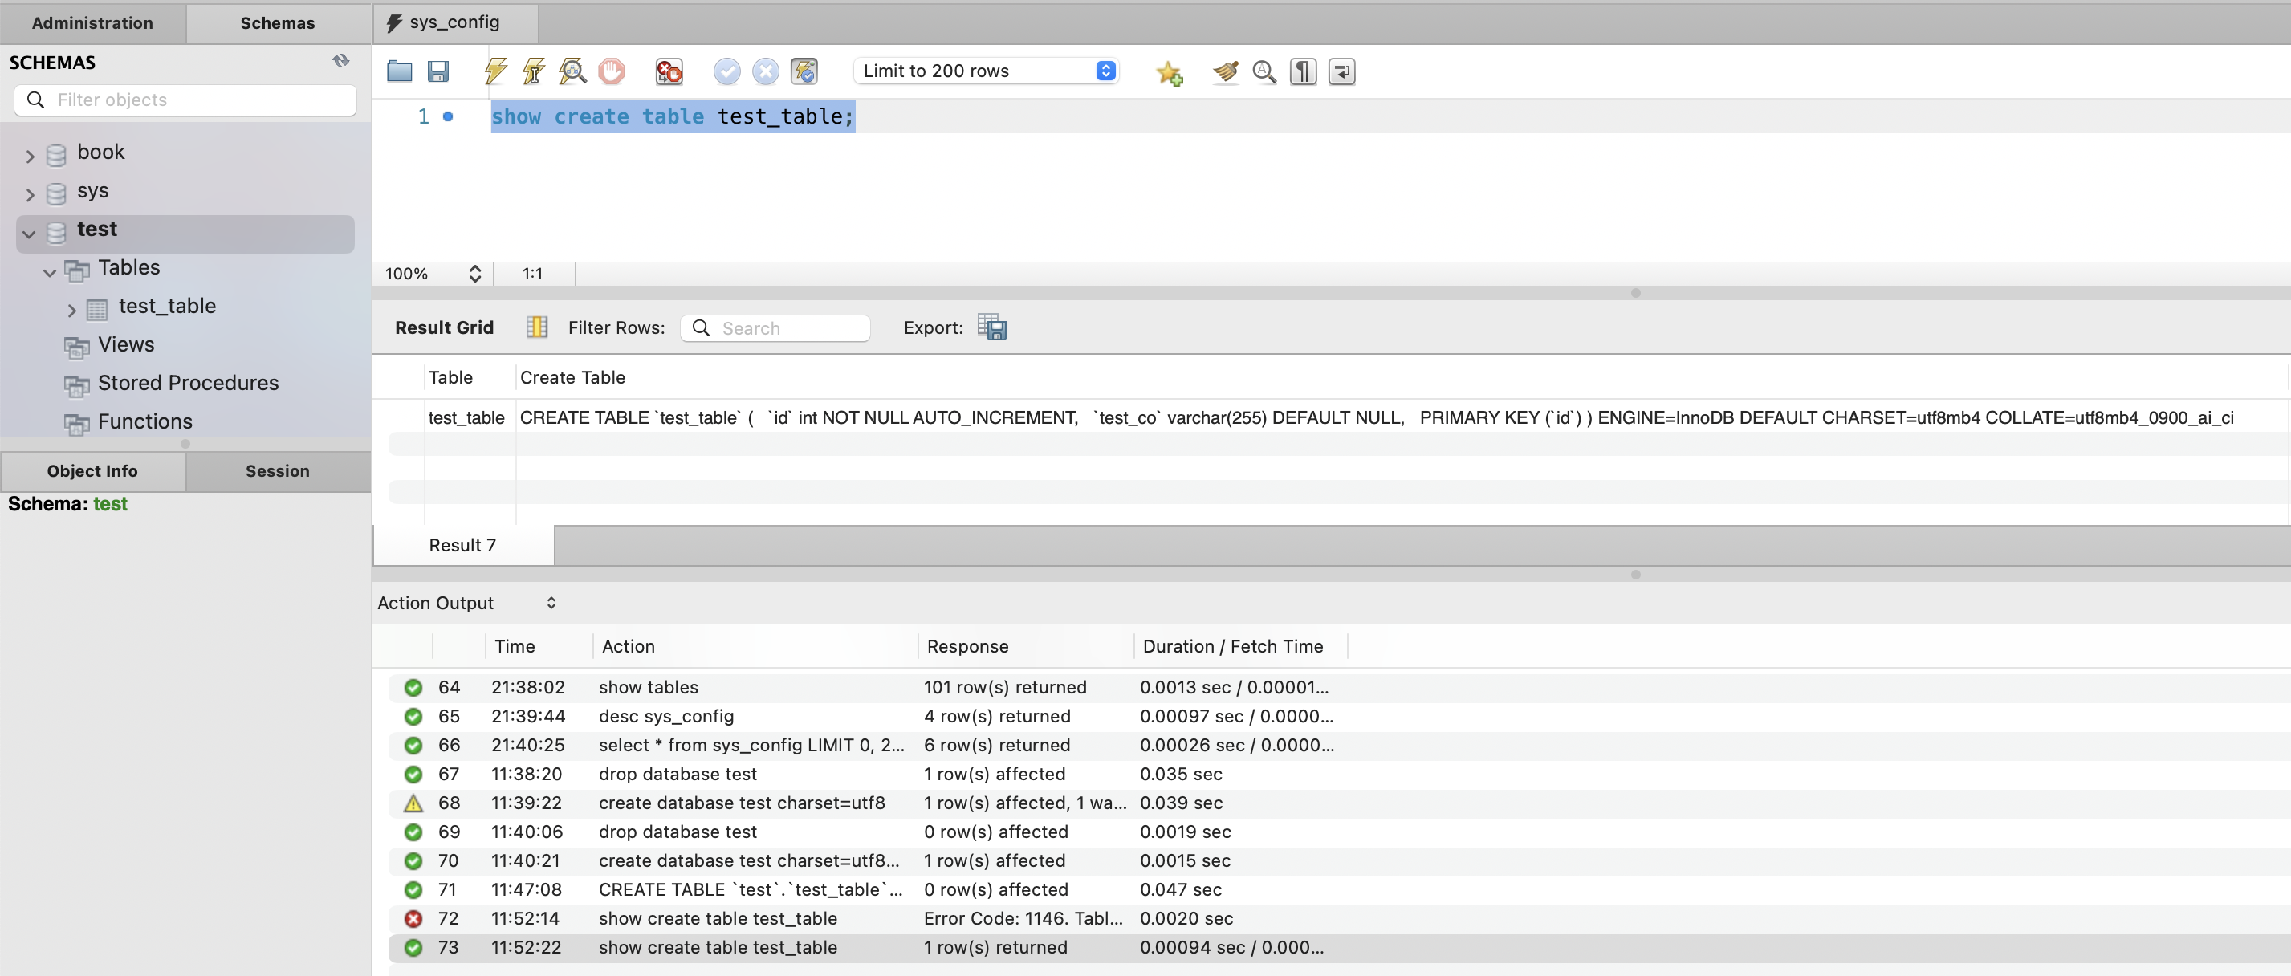Toggle the auto-commit mode icon
The height and width of the screenshot is (976, 2291).
tap(804, 71)
